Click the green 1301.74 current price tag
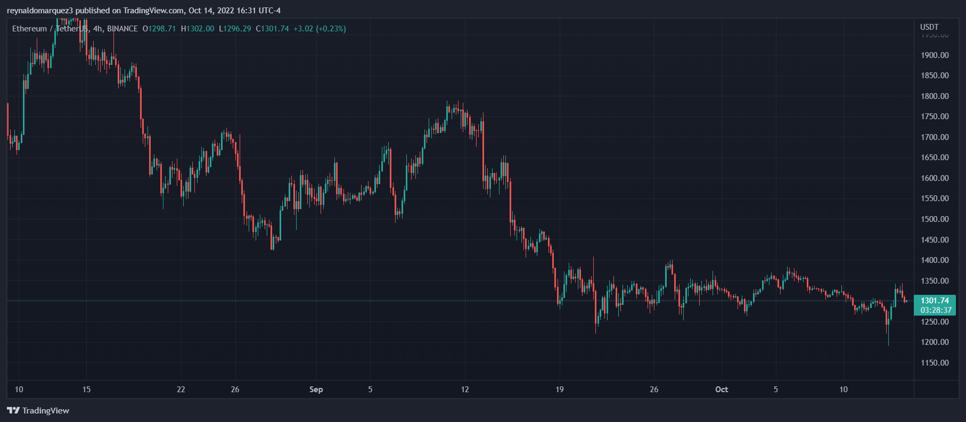The height and width of the screenshot is (422, 966). click(x=935, y=301)
